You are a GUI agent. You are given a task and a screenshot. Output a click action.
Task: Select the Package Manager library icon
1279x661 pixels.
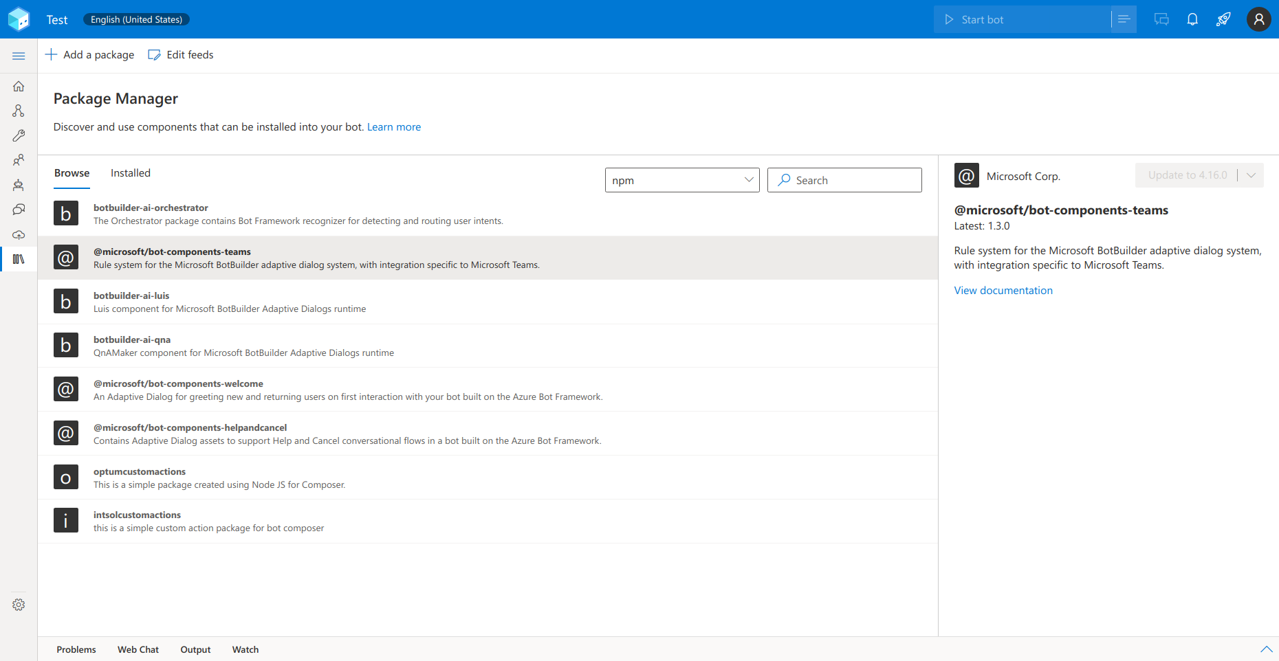(x=19, y=259)
